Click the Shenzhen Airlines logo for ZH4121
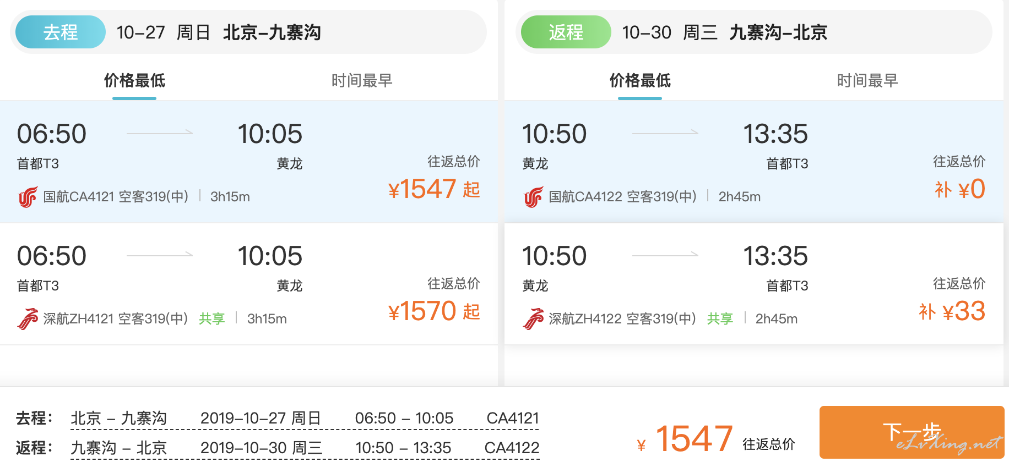The height and width of the screenshot is (462, 1009). [x=28, y=319]
